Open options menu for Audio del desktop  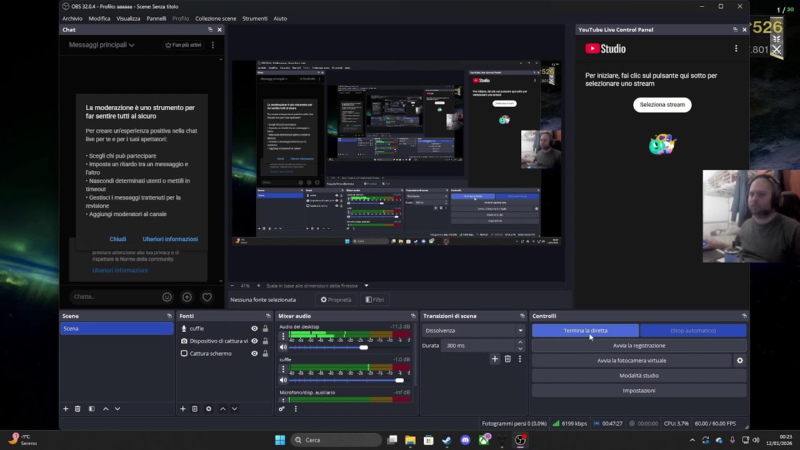[x=283, y=336]
